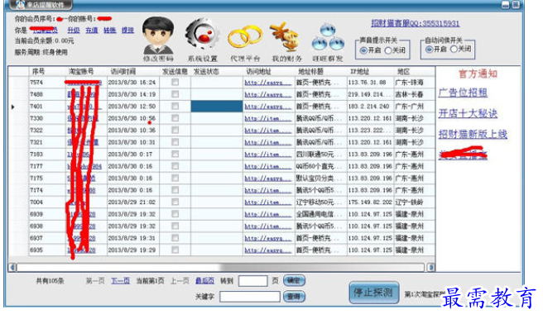
Task: Open 招财猫客服QQ link
Action: coord(416,23)
